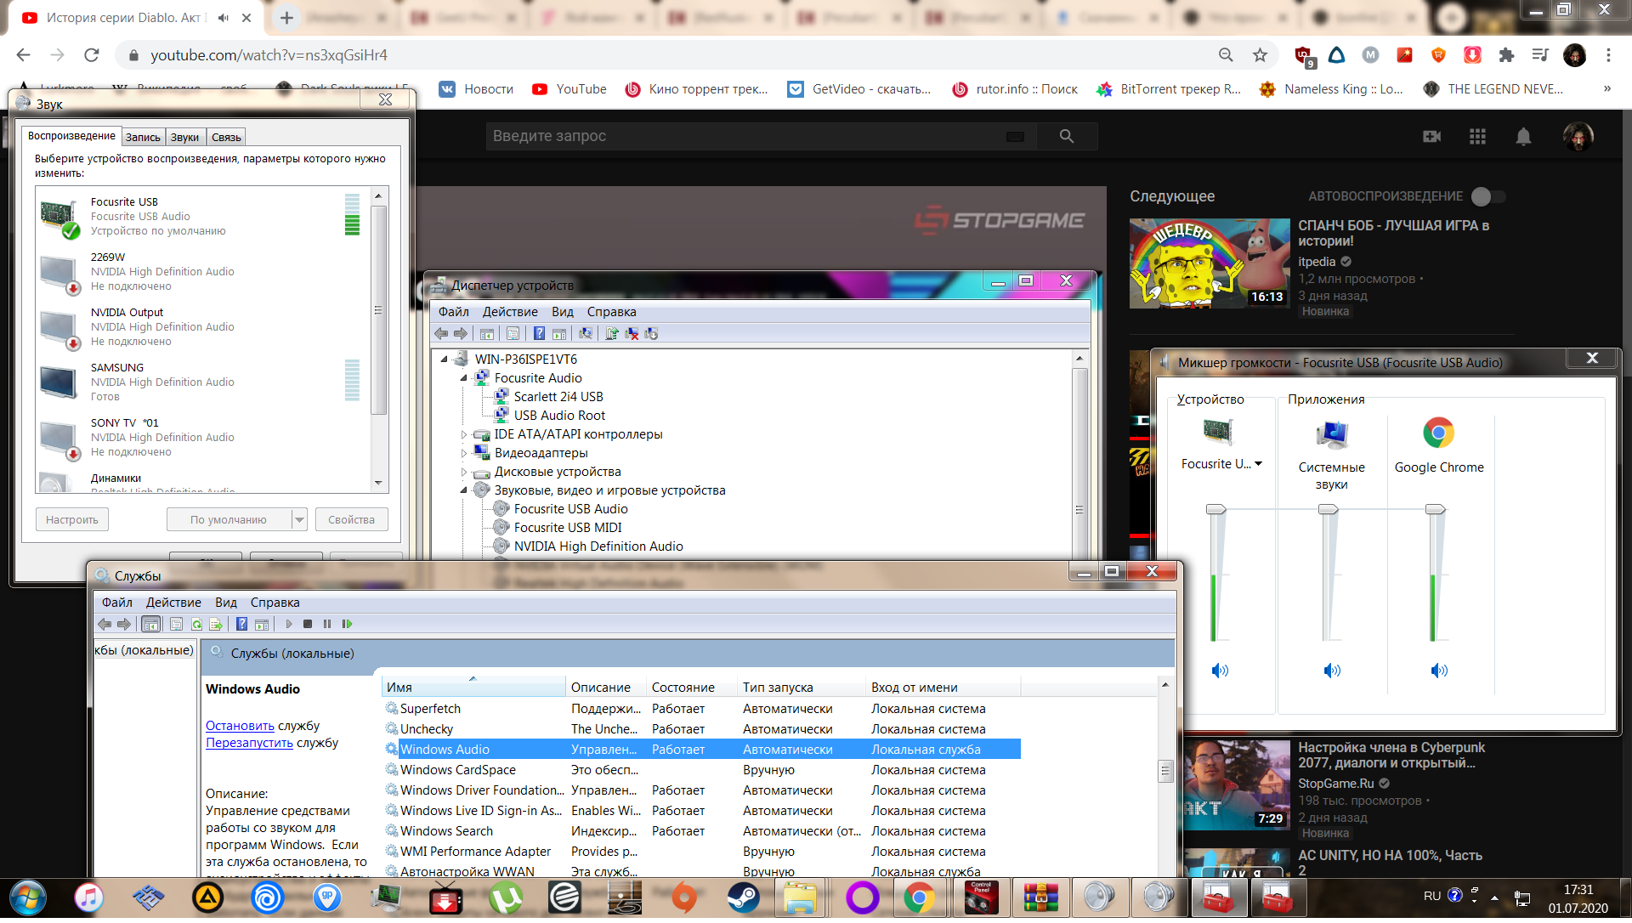Expand IDE ATA/ATAPI контроллеры node
Screen dimensions: 1632x923
point(464,434)
